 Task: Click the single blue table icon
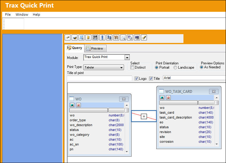click(102, 38)
